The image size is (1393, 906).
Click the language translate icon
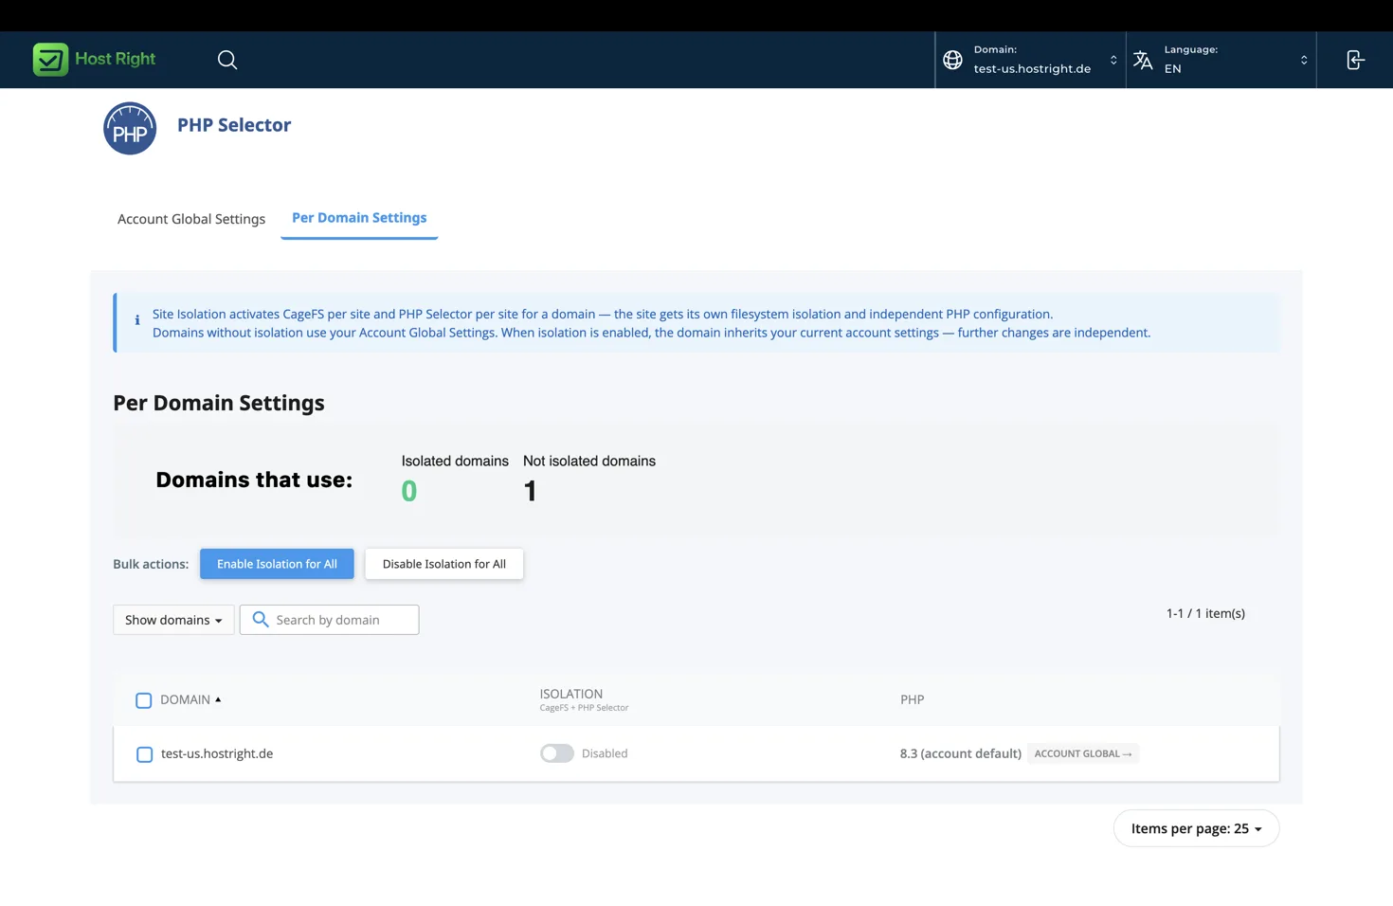point(1143,60)
